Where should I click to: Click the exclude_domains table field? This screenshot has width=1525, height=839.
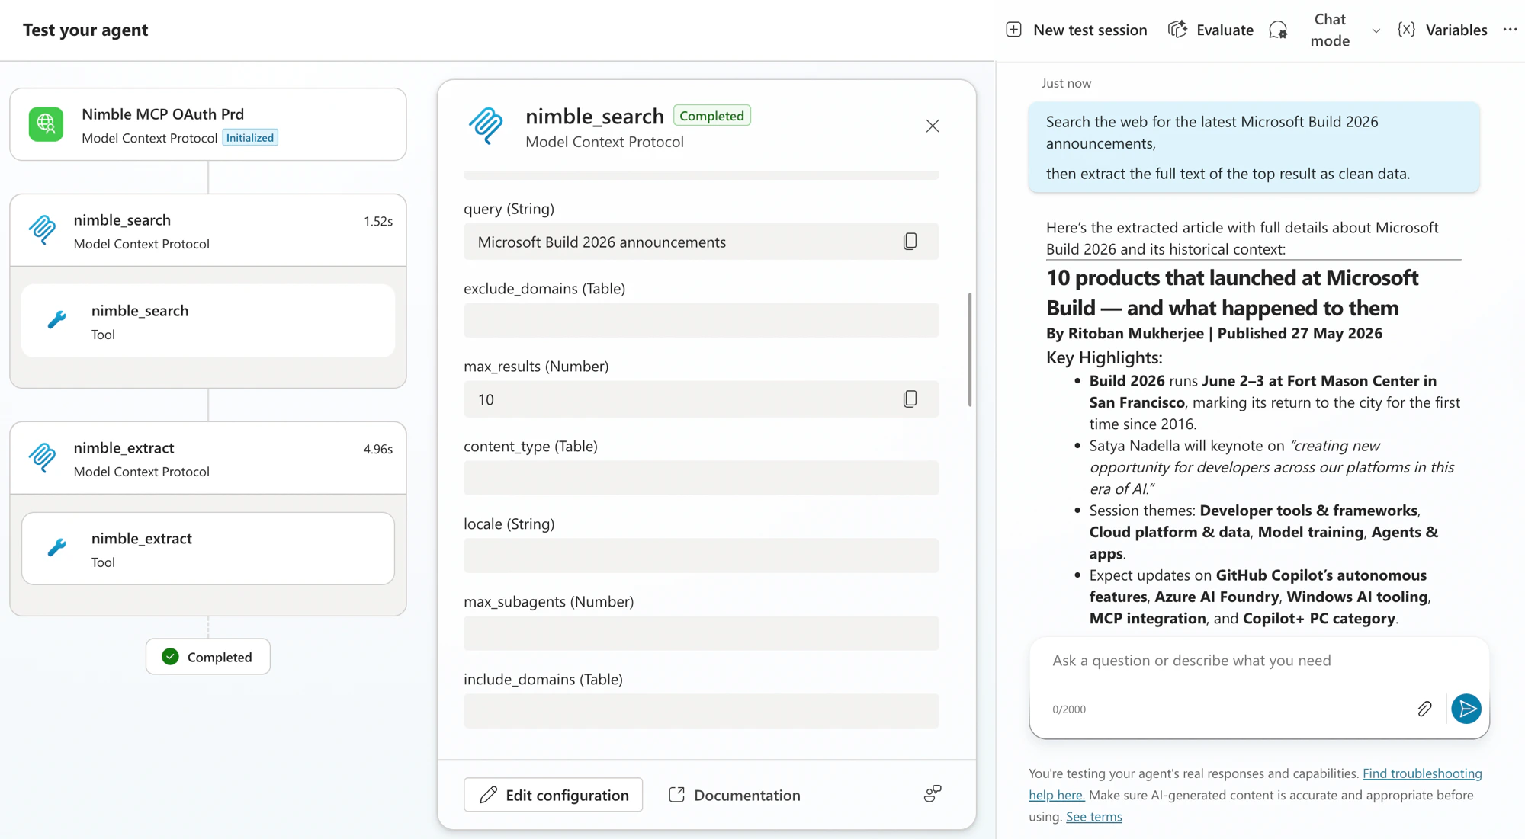coord(701,320)
